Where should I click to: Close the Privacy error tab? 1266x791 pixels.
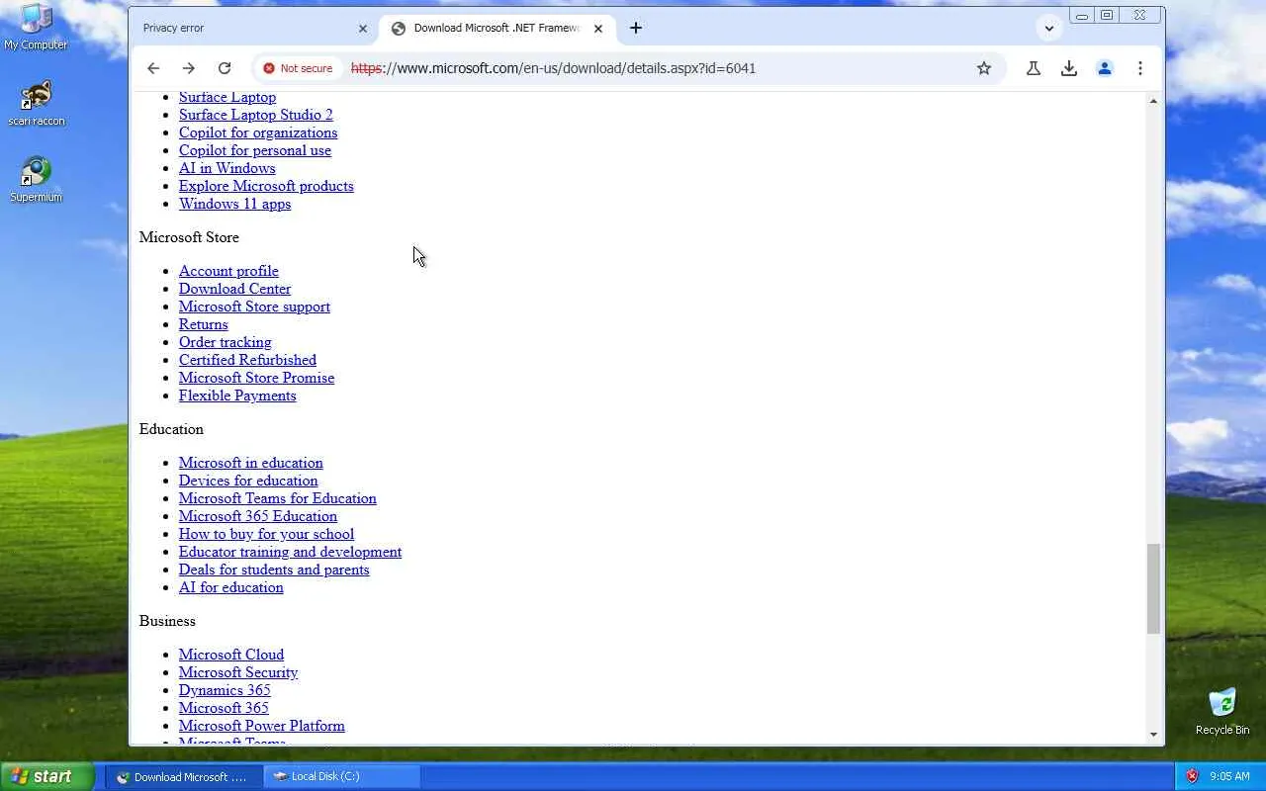tap(363, 29)
